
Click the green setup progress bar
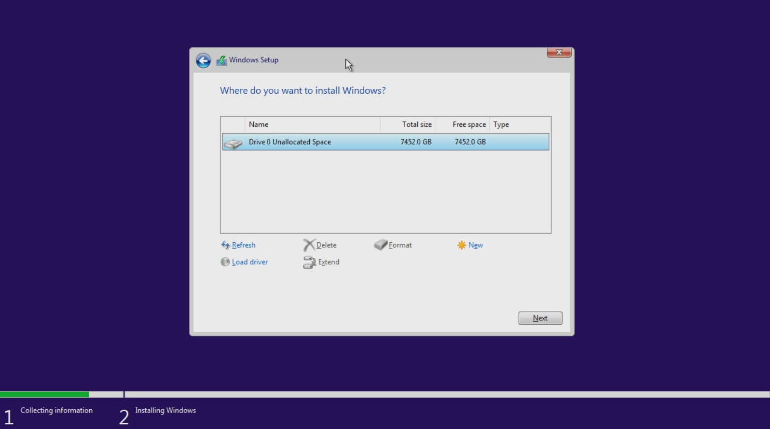pyautogui.click(x=44, y=394)
